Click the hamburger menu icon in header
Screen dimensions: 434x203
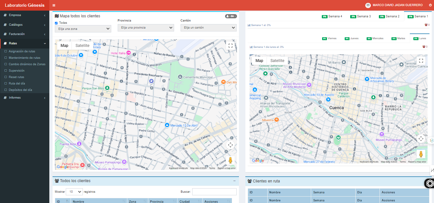tap(54, 5)
